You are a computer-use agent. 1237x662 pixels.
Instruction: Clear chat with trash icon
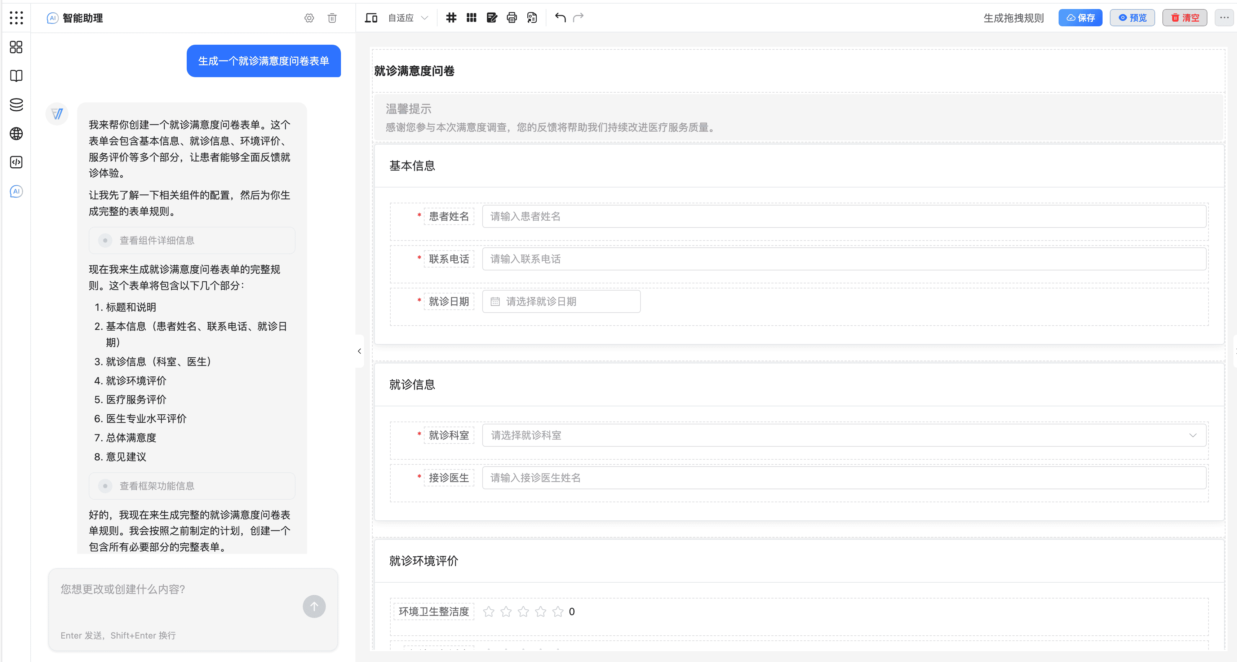pyautogui.click(x=332, y=18)
